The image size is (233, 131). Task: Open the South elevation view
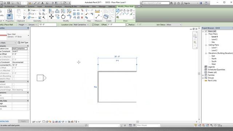(214, 61)
